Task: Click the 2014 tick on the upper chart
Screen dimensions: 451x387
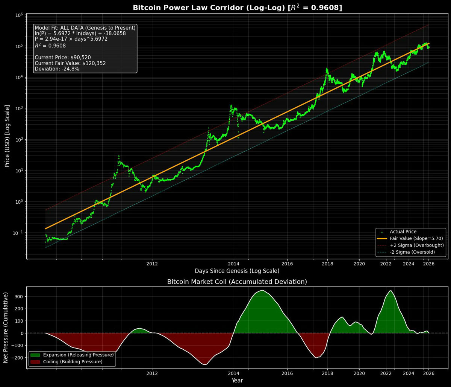Action: tap(234, 264)
